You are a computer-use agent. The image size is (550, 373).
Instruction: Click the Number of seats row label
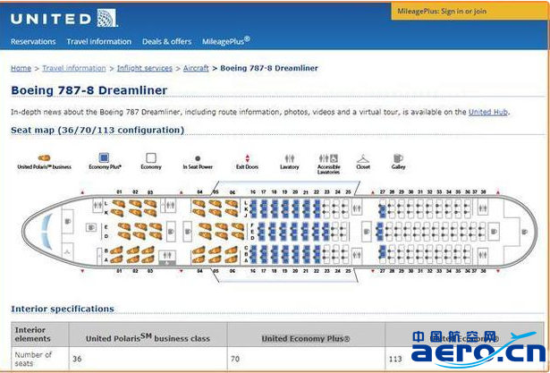click(33, 359)
